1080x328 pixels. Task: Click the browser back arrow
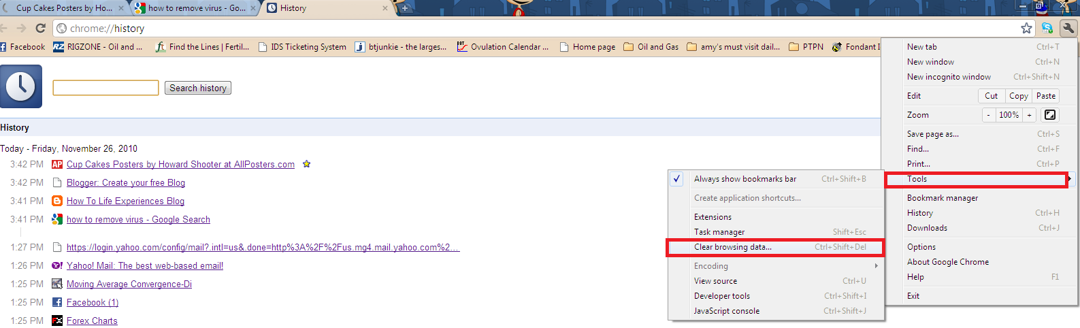pos(3,28)
